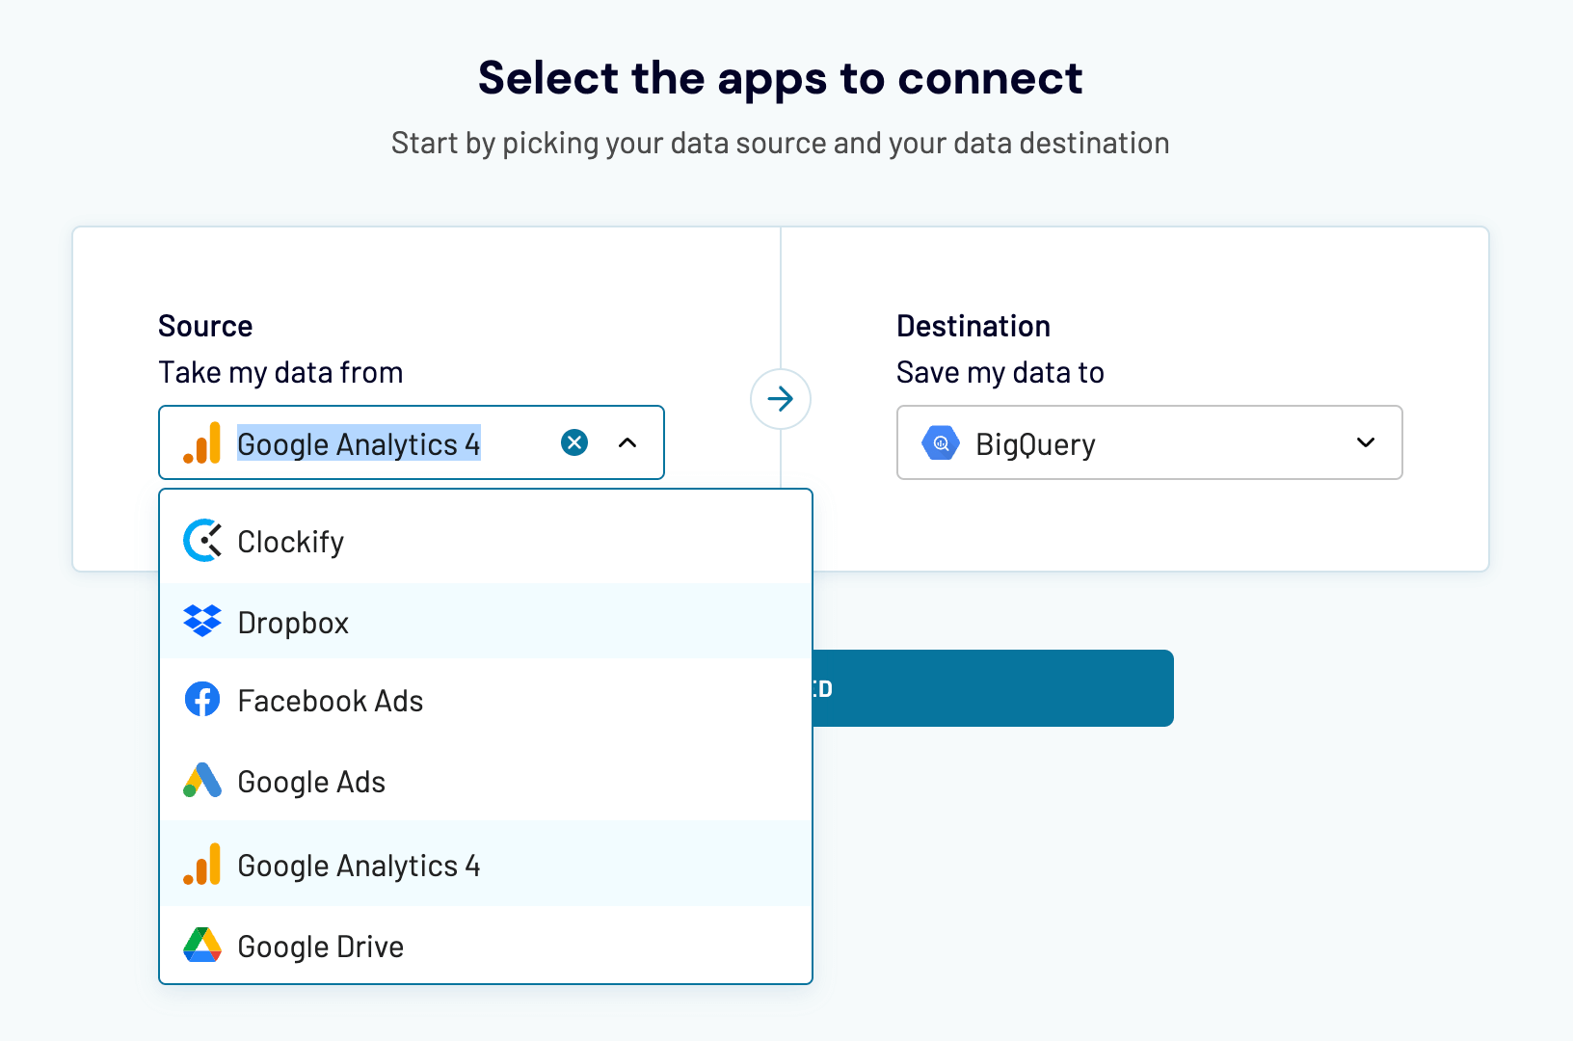Click the Dropbox icon in the list
This screenshot has width=1573, height=1041.
(x=201, y=622)
